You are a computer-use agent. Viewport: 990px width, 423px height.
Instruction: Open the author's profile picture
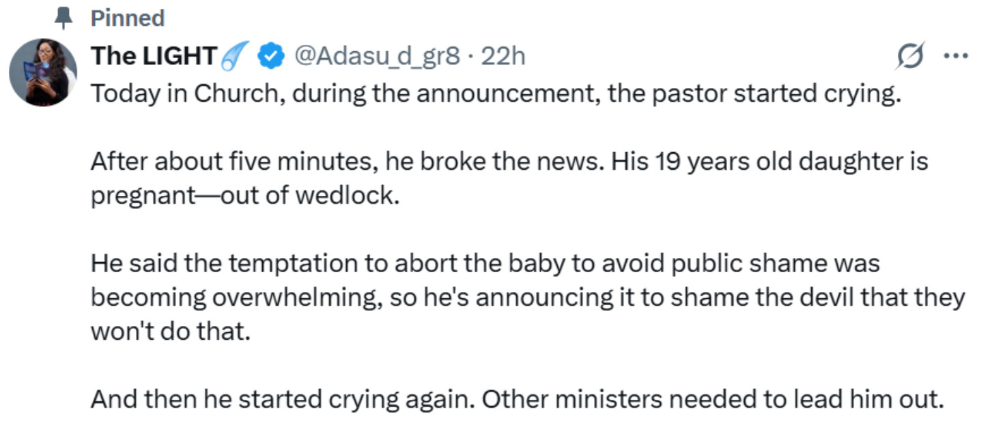point(42,72)
